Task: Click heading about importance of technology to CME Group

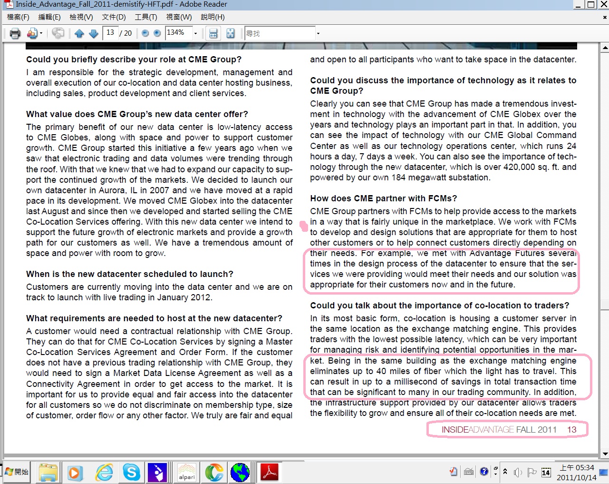Action: click(x=443, y=86)
